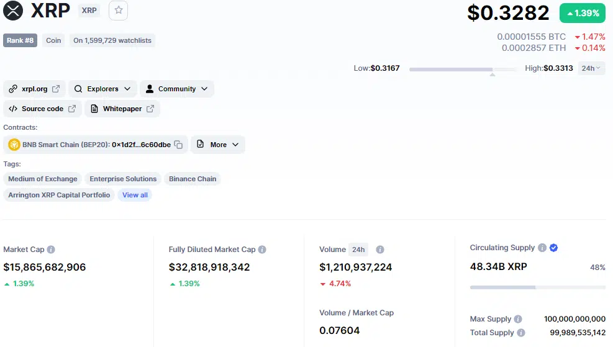Click the 1.39% price change badge
Viewport: 613px width, 347px height.
tap(583, 13)
